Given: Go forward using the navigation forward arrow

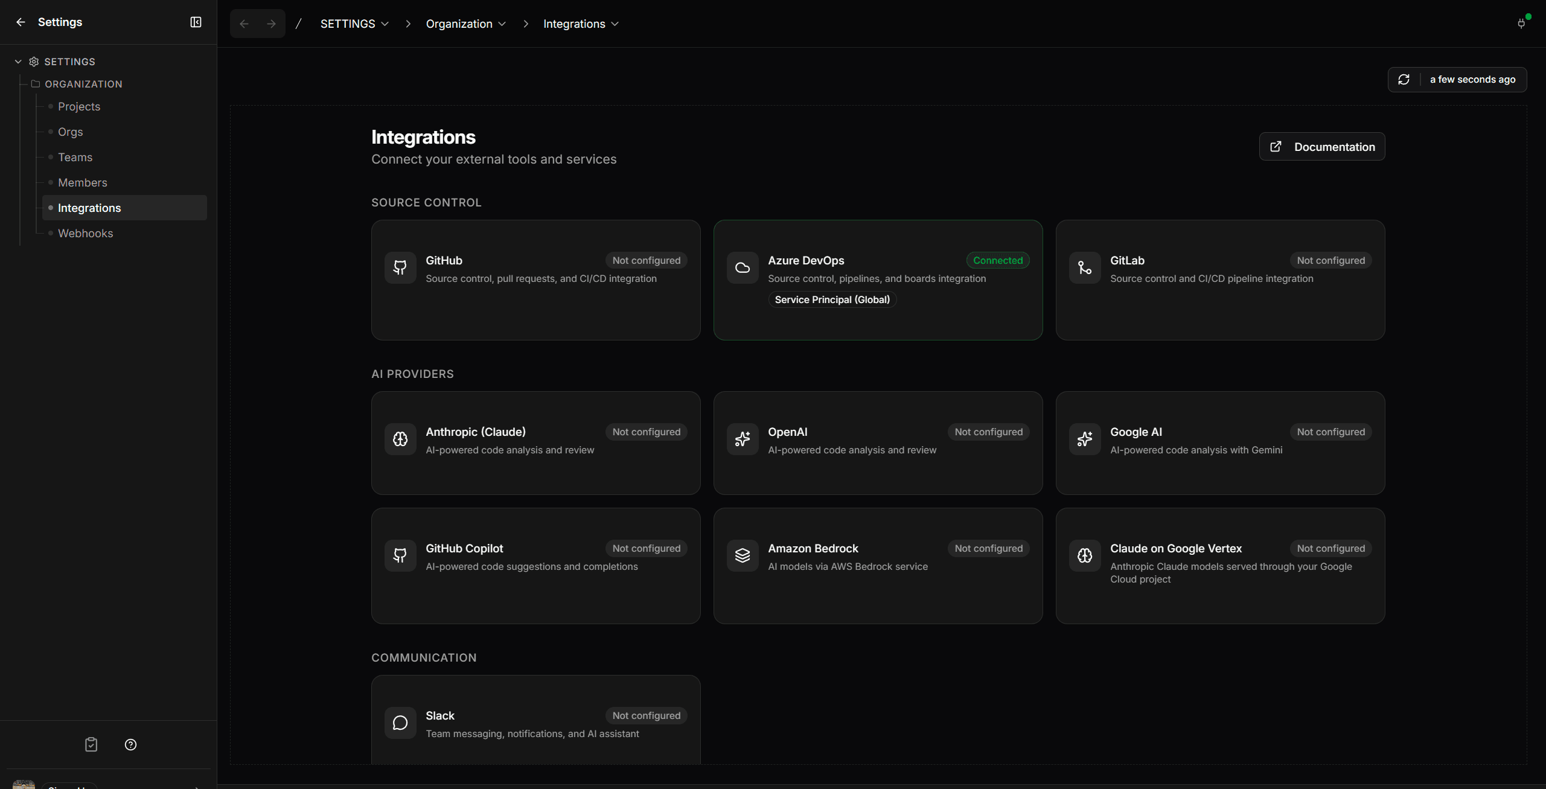Looking at the screenshot, I should (x=271, y=24).
